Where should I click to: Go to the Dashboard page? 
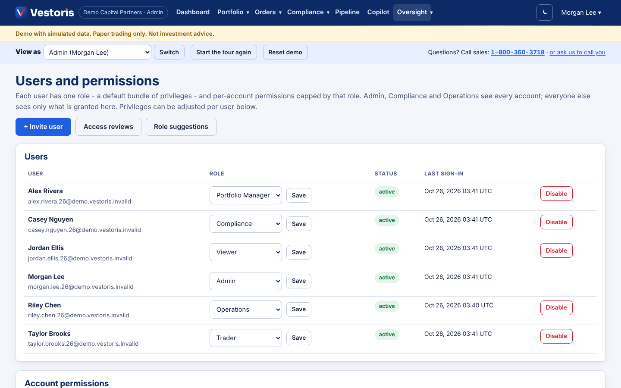coord(193,12)
